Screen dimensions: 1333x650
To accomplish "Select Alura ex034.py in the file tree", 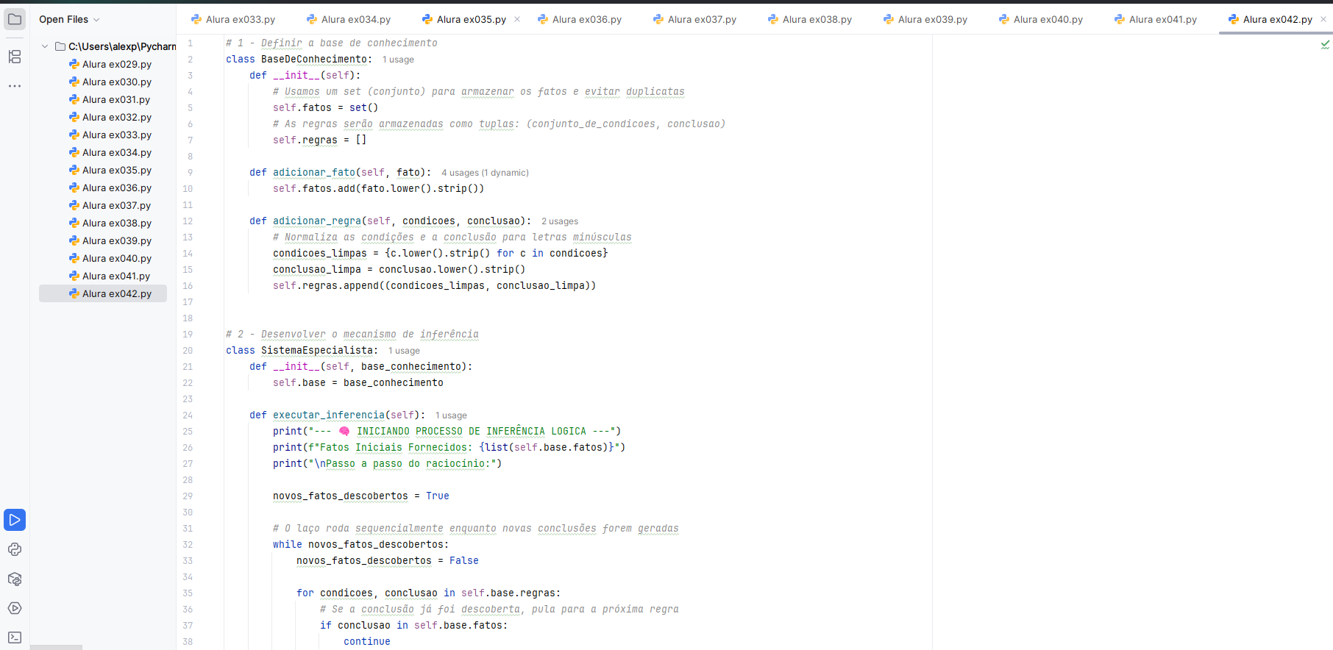I will tap(110, 152).
